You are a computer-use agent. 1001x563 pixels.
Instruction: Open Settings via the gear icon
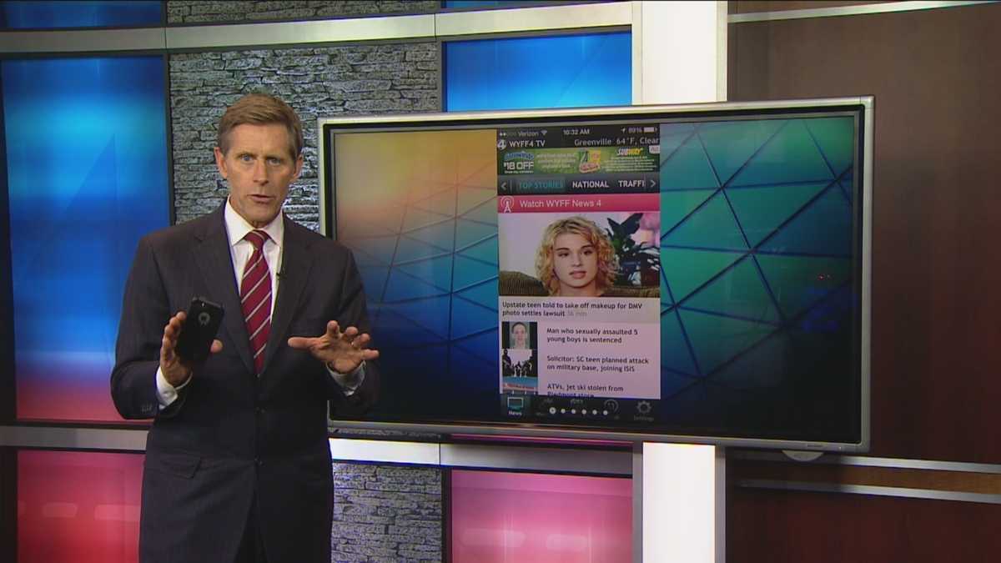tap(644, 407)
